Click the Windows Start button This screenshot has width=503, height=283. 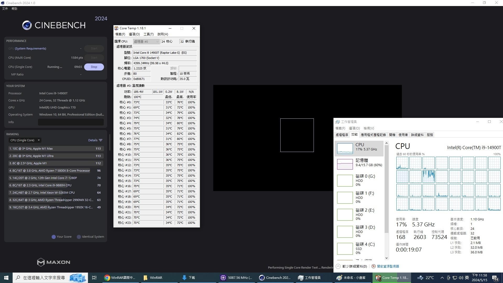pos(6,277)
